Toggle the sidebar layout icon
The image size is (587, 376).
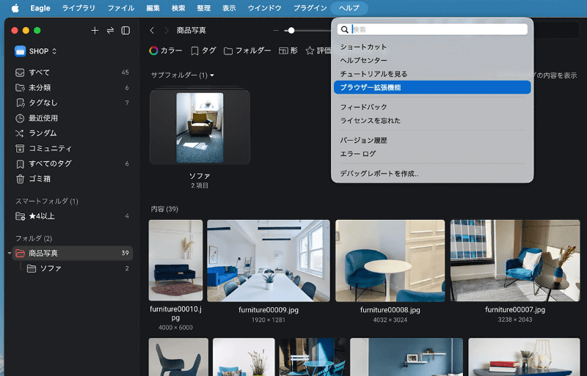click(x=125, y=31)
